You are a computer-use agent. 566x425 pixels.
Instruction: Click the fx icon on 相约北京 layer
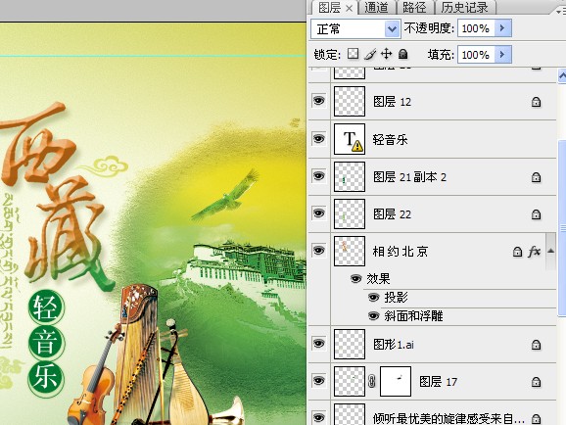pyautogui.click(x=534, y=252)
